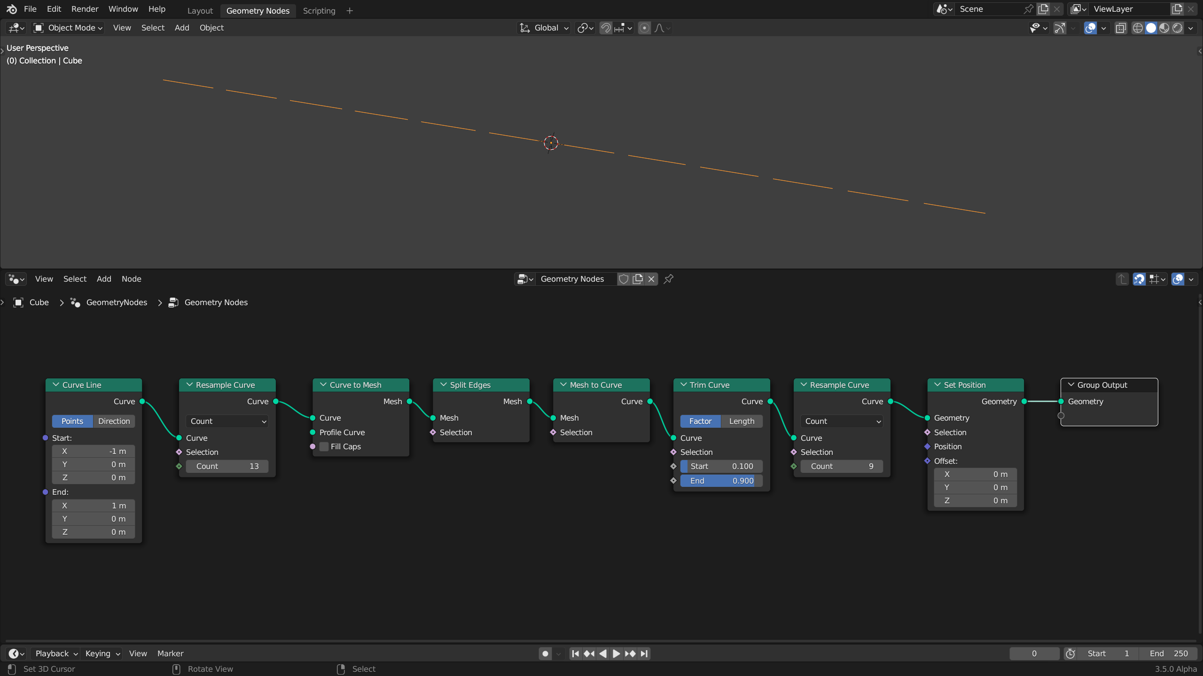Add a new view layer
1203x676 pixels.
click(1177, 9)
